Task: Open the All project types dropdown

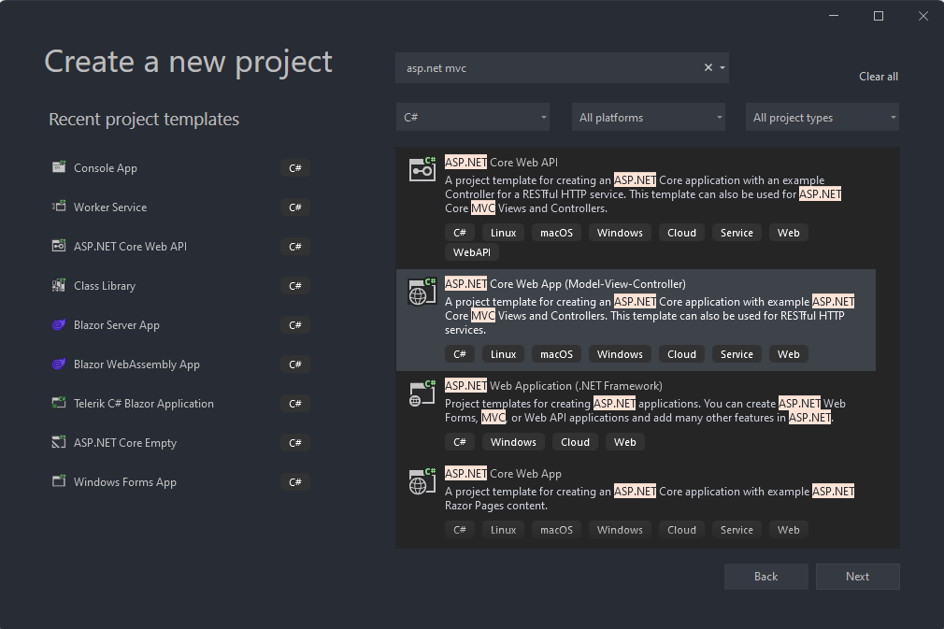Action: [x=822, y=118]
